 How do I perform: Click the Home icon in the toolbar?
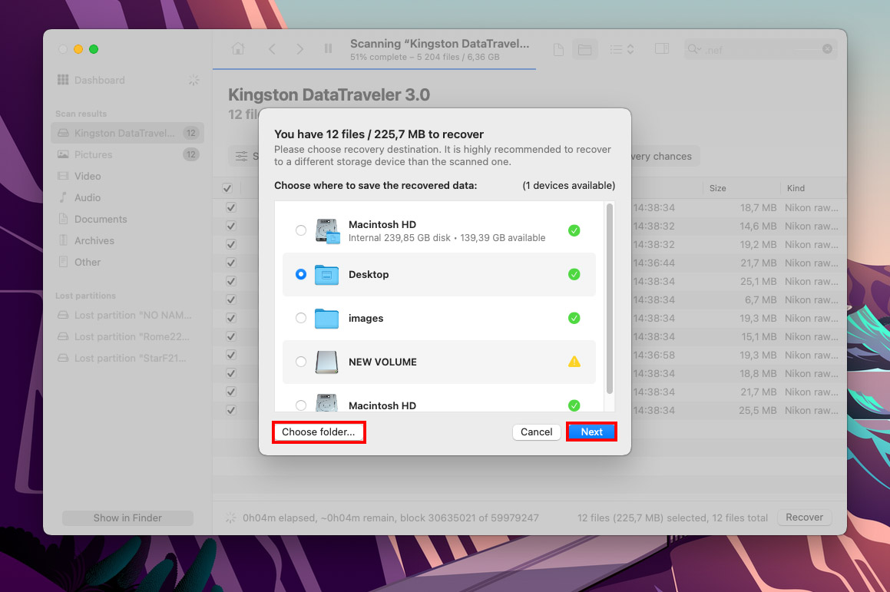pyautogui.click(x=238, y=48)
